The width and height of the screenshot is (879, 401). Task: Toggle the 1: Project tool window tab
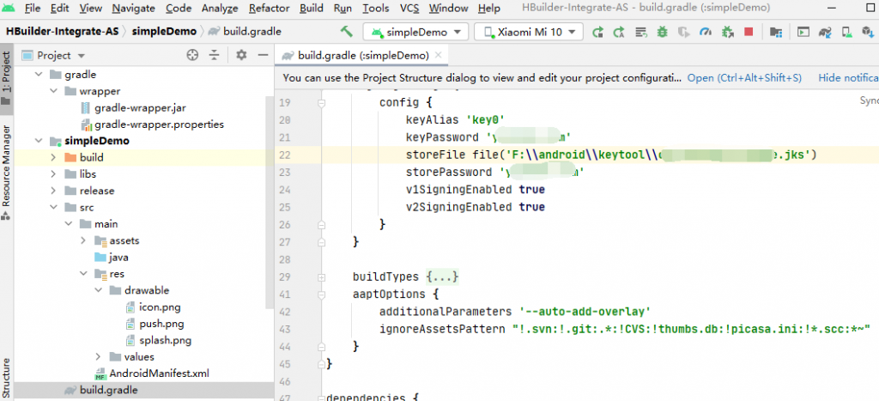click(x=7, y=77)
